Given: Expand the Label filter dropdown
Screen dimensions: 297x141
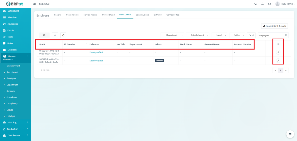Looking at the screenshot, I should [x=220, y=35].
